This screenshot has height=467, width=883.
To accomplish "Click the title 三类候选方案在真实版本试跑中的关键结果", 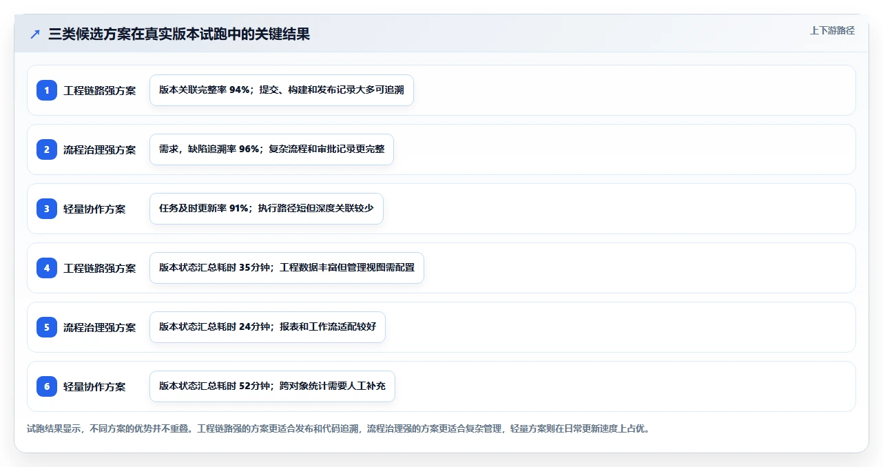I will coord(179,34).
